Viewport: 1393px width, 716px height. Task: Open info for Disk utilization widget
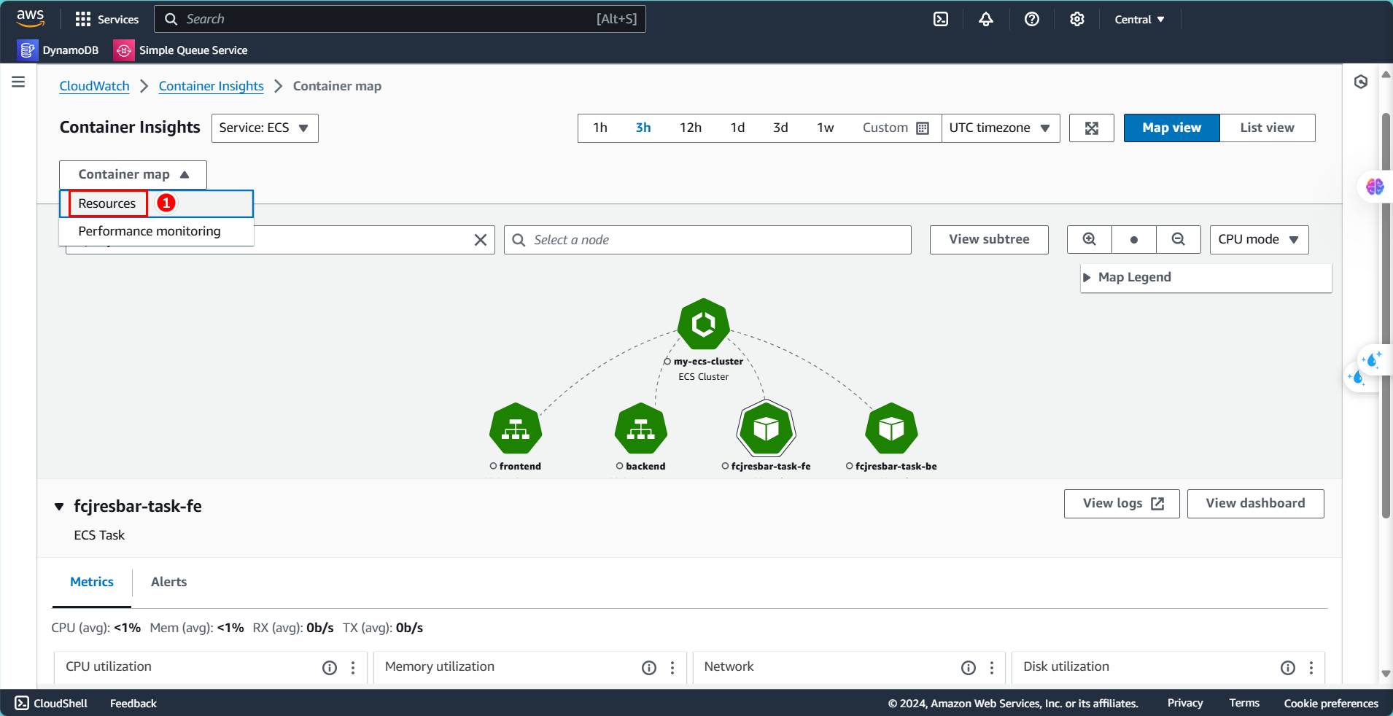click(x=1288, y=667)
